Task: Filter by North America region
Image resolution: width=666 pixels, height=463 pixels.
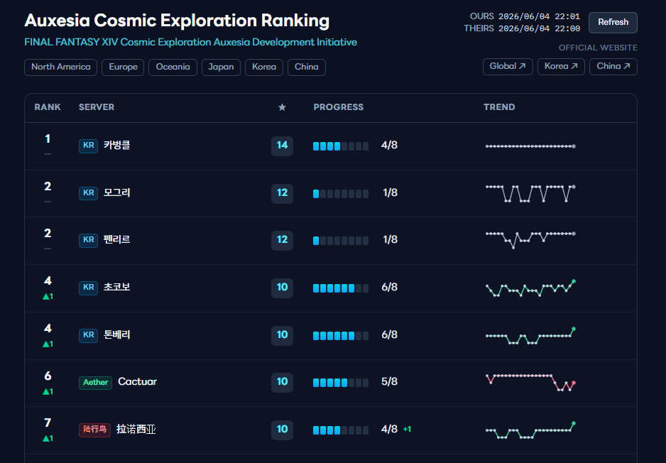Action: tap(61, 67)
